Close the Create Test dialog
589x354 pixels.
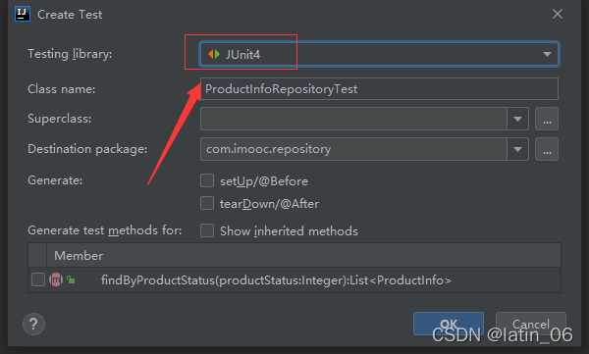point(558,14)
